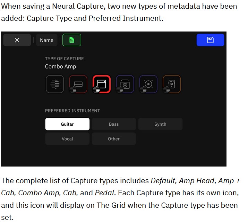Screen dimensions: 248x224
Task: Set preferred instrument to Guitar
Action: coord(67,124)
